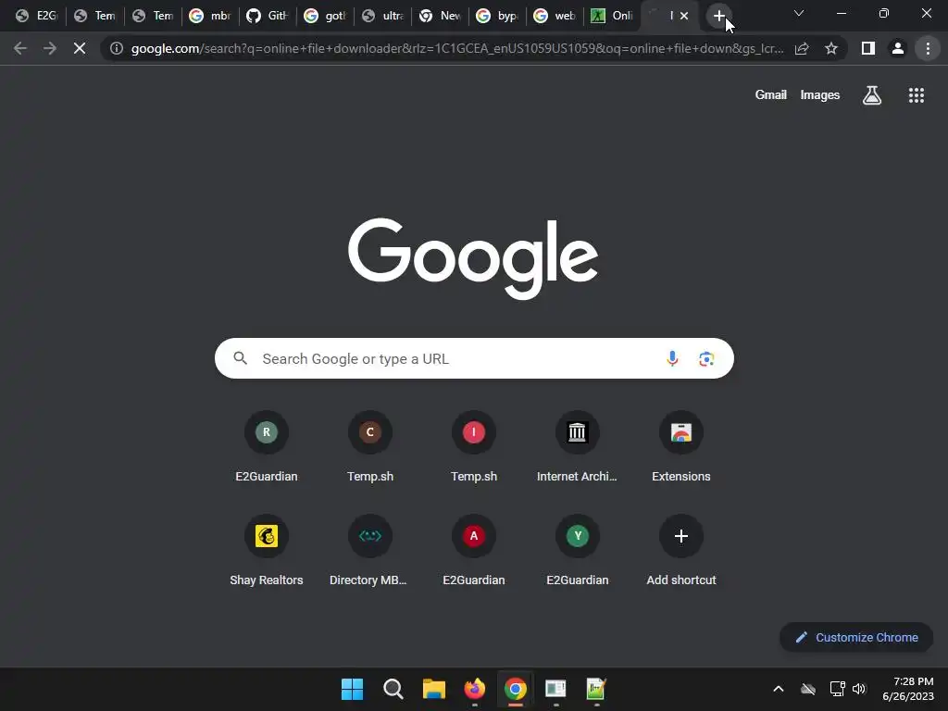Open the first E2Guardian shortcut with R icon
The image size is (948, 711).
click(266, 447)
